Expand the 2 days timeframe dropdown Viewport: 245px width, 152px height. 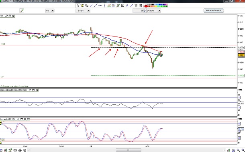(89, 10)
